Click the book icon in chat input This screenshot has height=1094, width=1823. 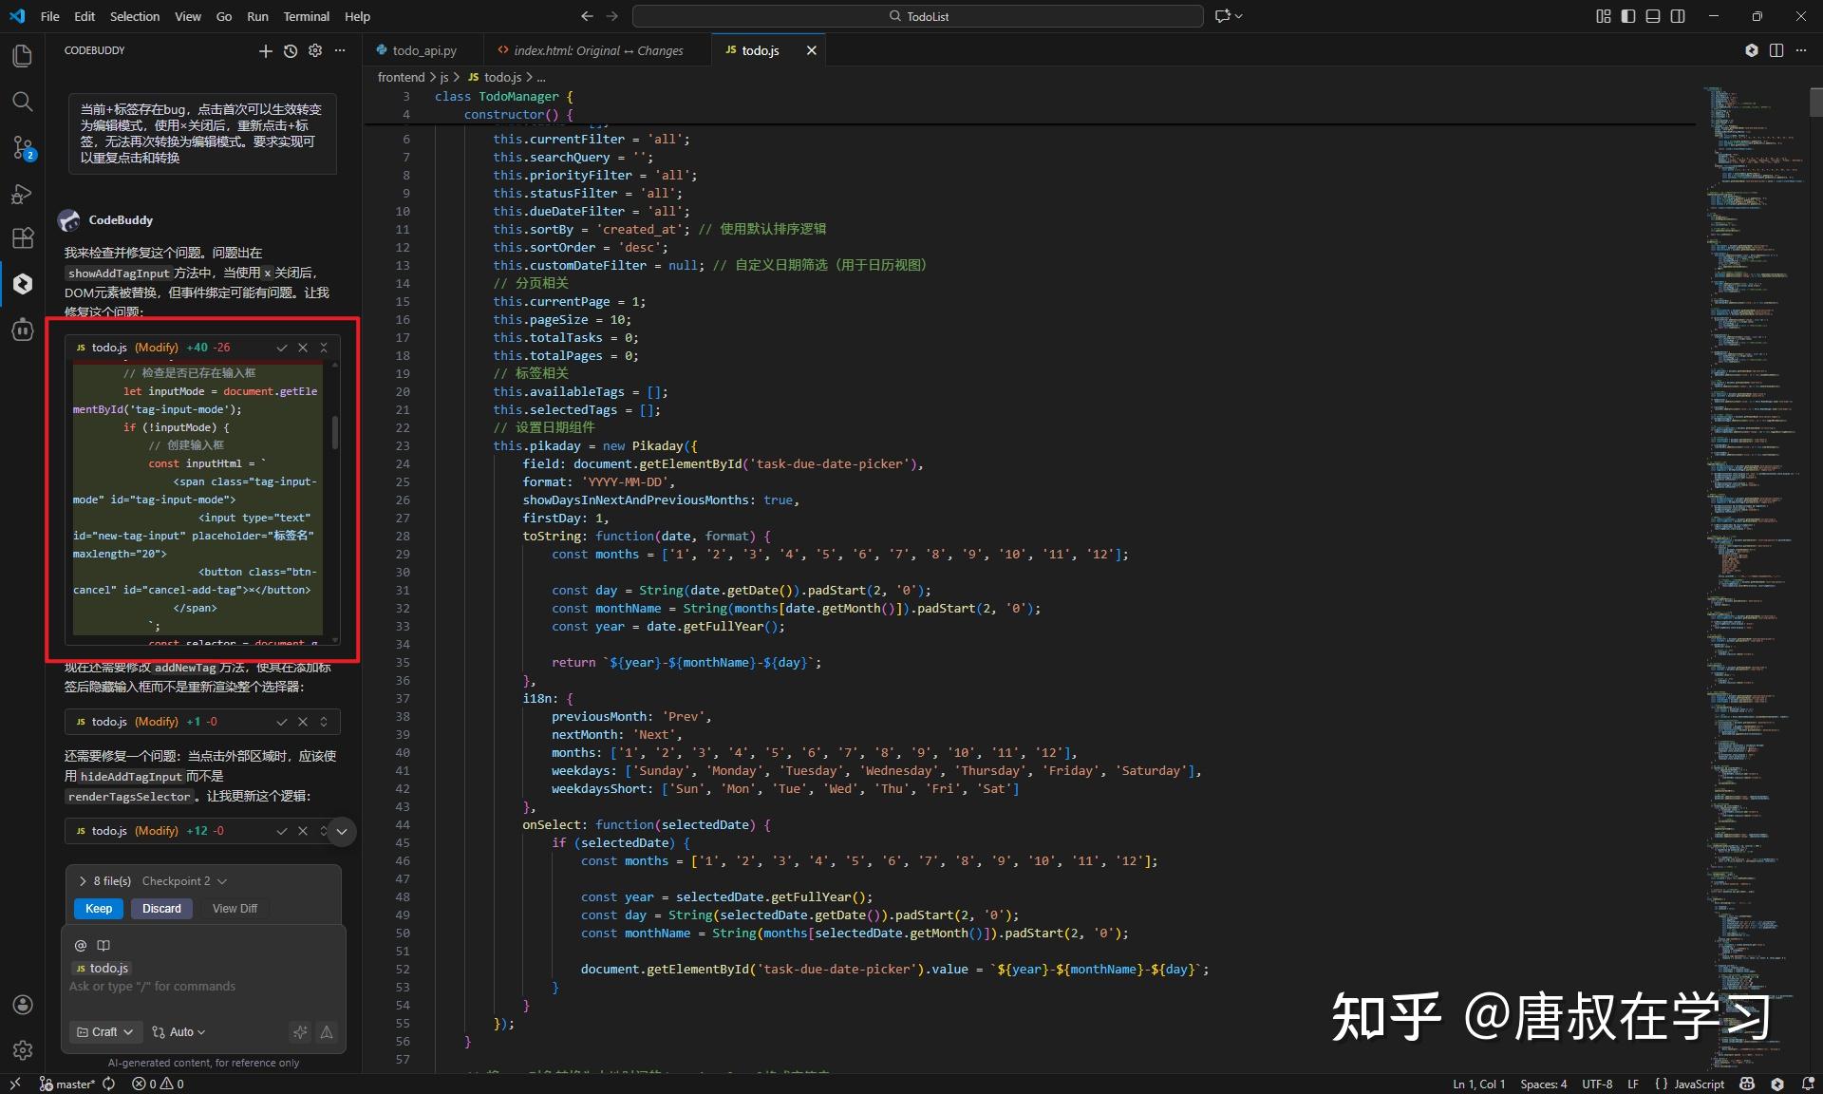103,946
